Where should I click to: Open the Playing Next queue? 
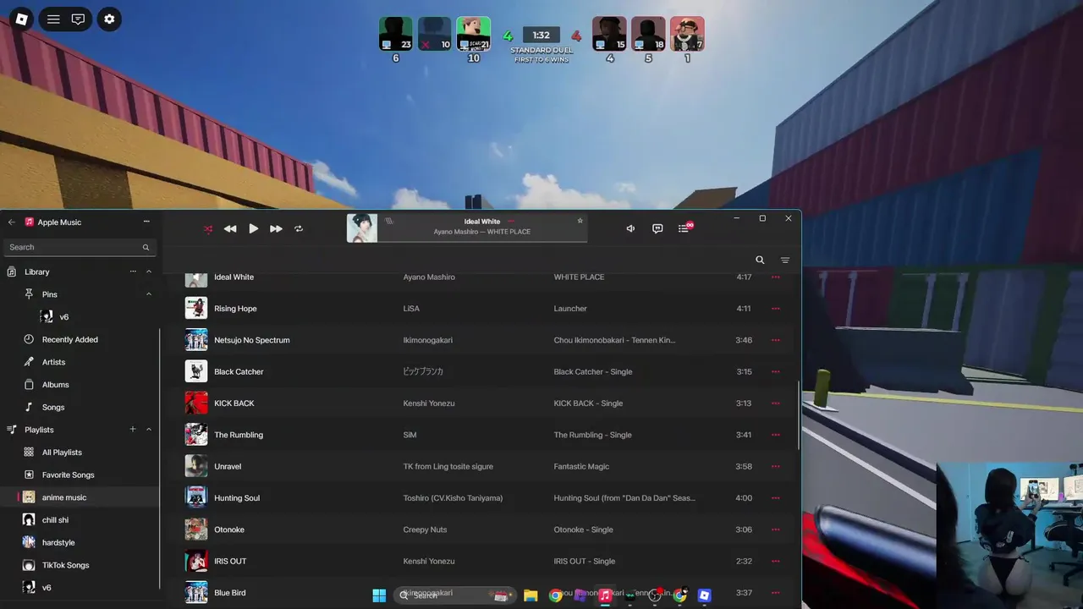tap(684, 228)
